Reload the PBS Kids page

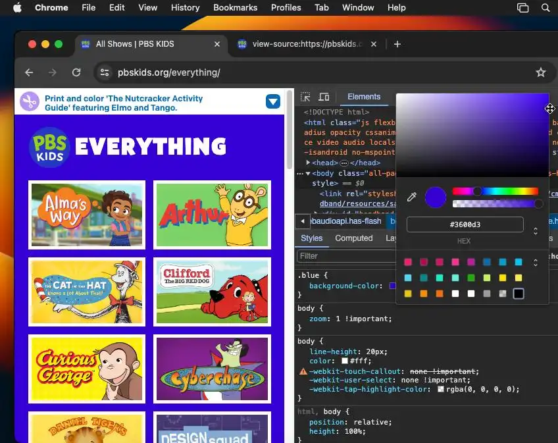76,72
